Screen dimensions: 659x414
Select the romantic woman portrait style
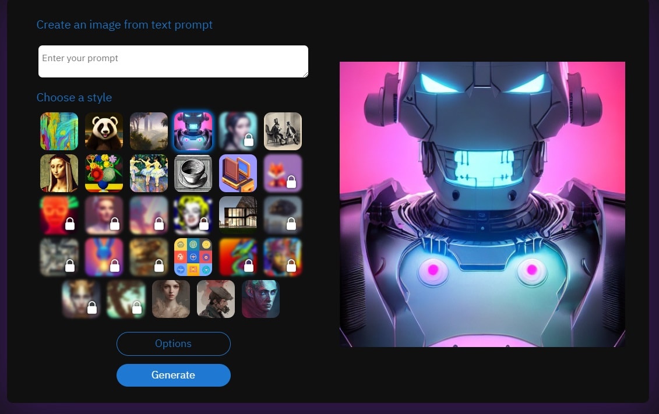pyautogui.click(x=171, y=299)
